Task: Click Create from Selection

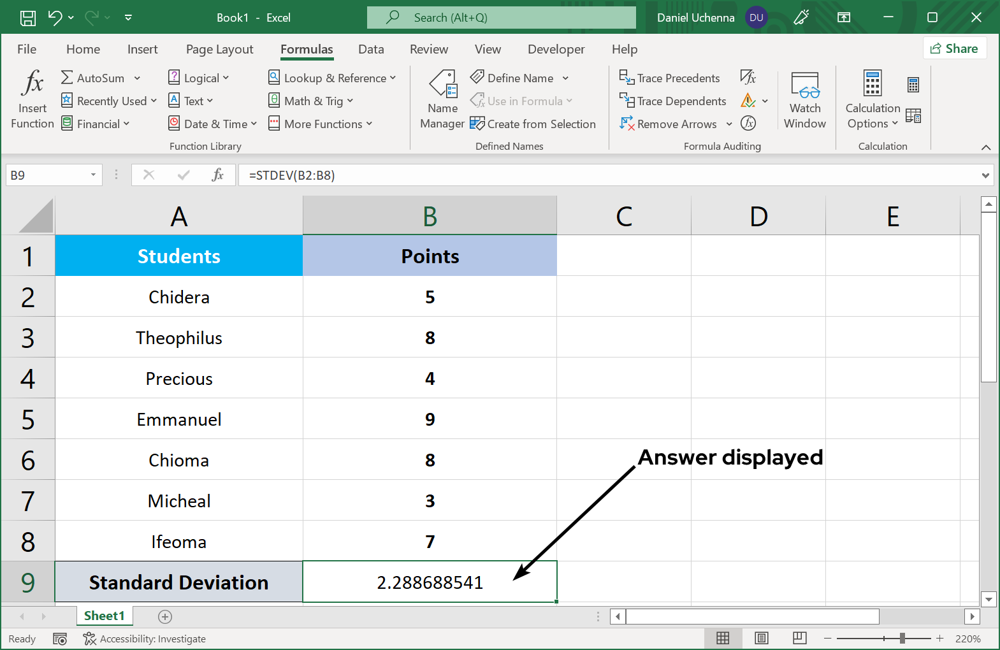Action: [533, 124]
